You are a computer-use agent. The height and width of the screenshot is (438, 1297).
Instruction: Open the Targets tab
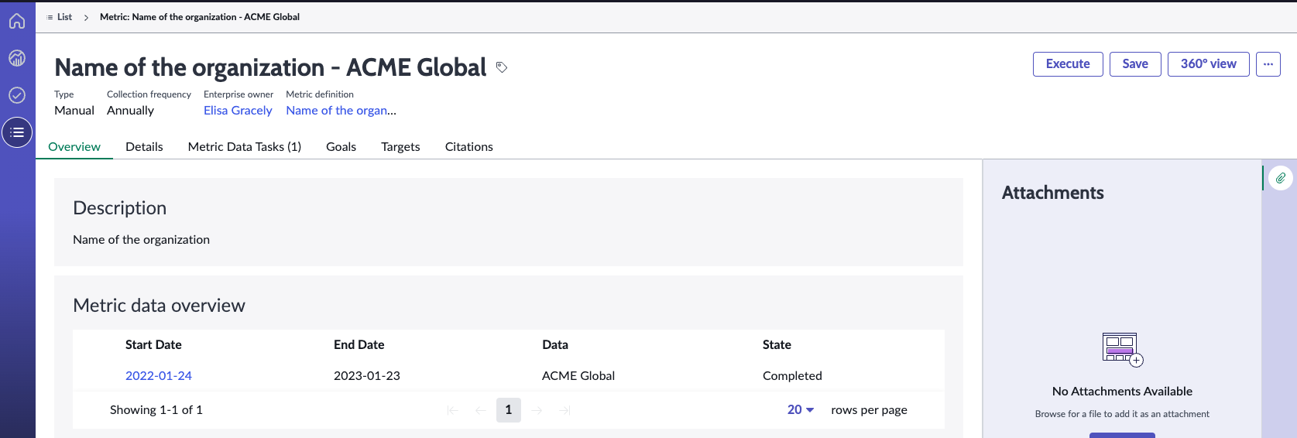(400, 147)
